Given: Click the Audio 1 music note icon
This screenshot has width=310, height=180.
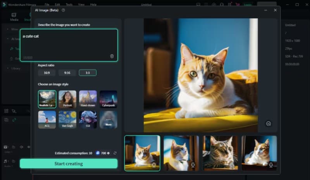Looking at the screenshot, I should [x=5, y=161].
